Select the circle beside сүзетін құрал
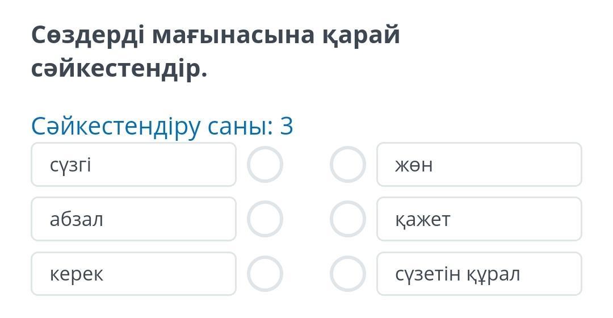Screen dimensions: 613x318 [x=347, y=274]
